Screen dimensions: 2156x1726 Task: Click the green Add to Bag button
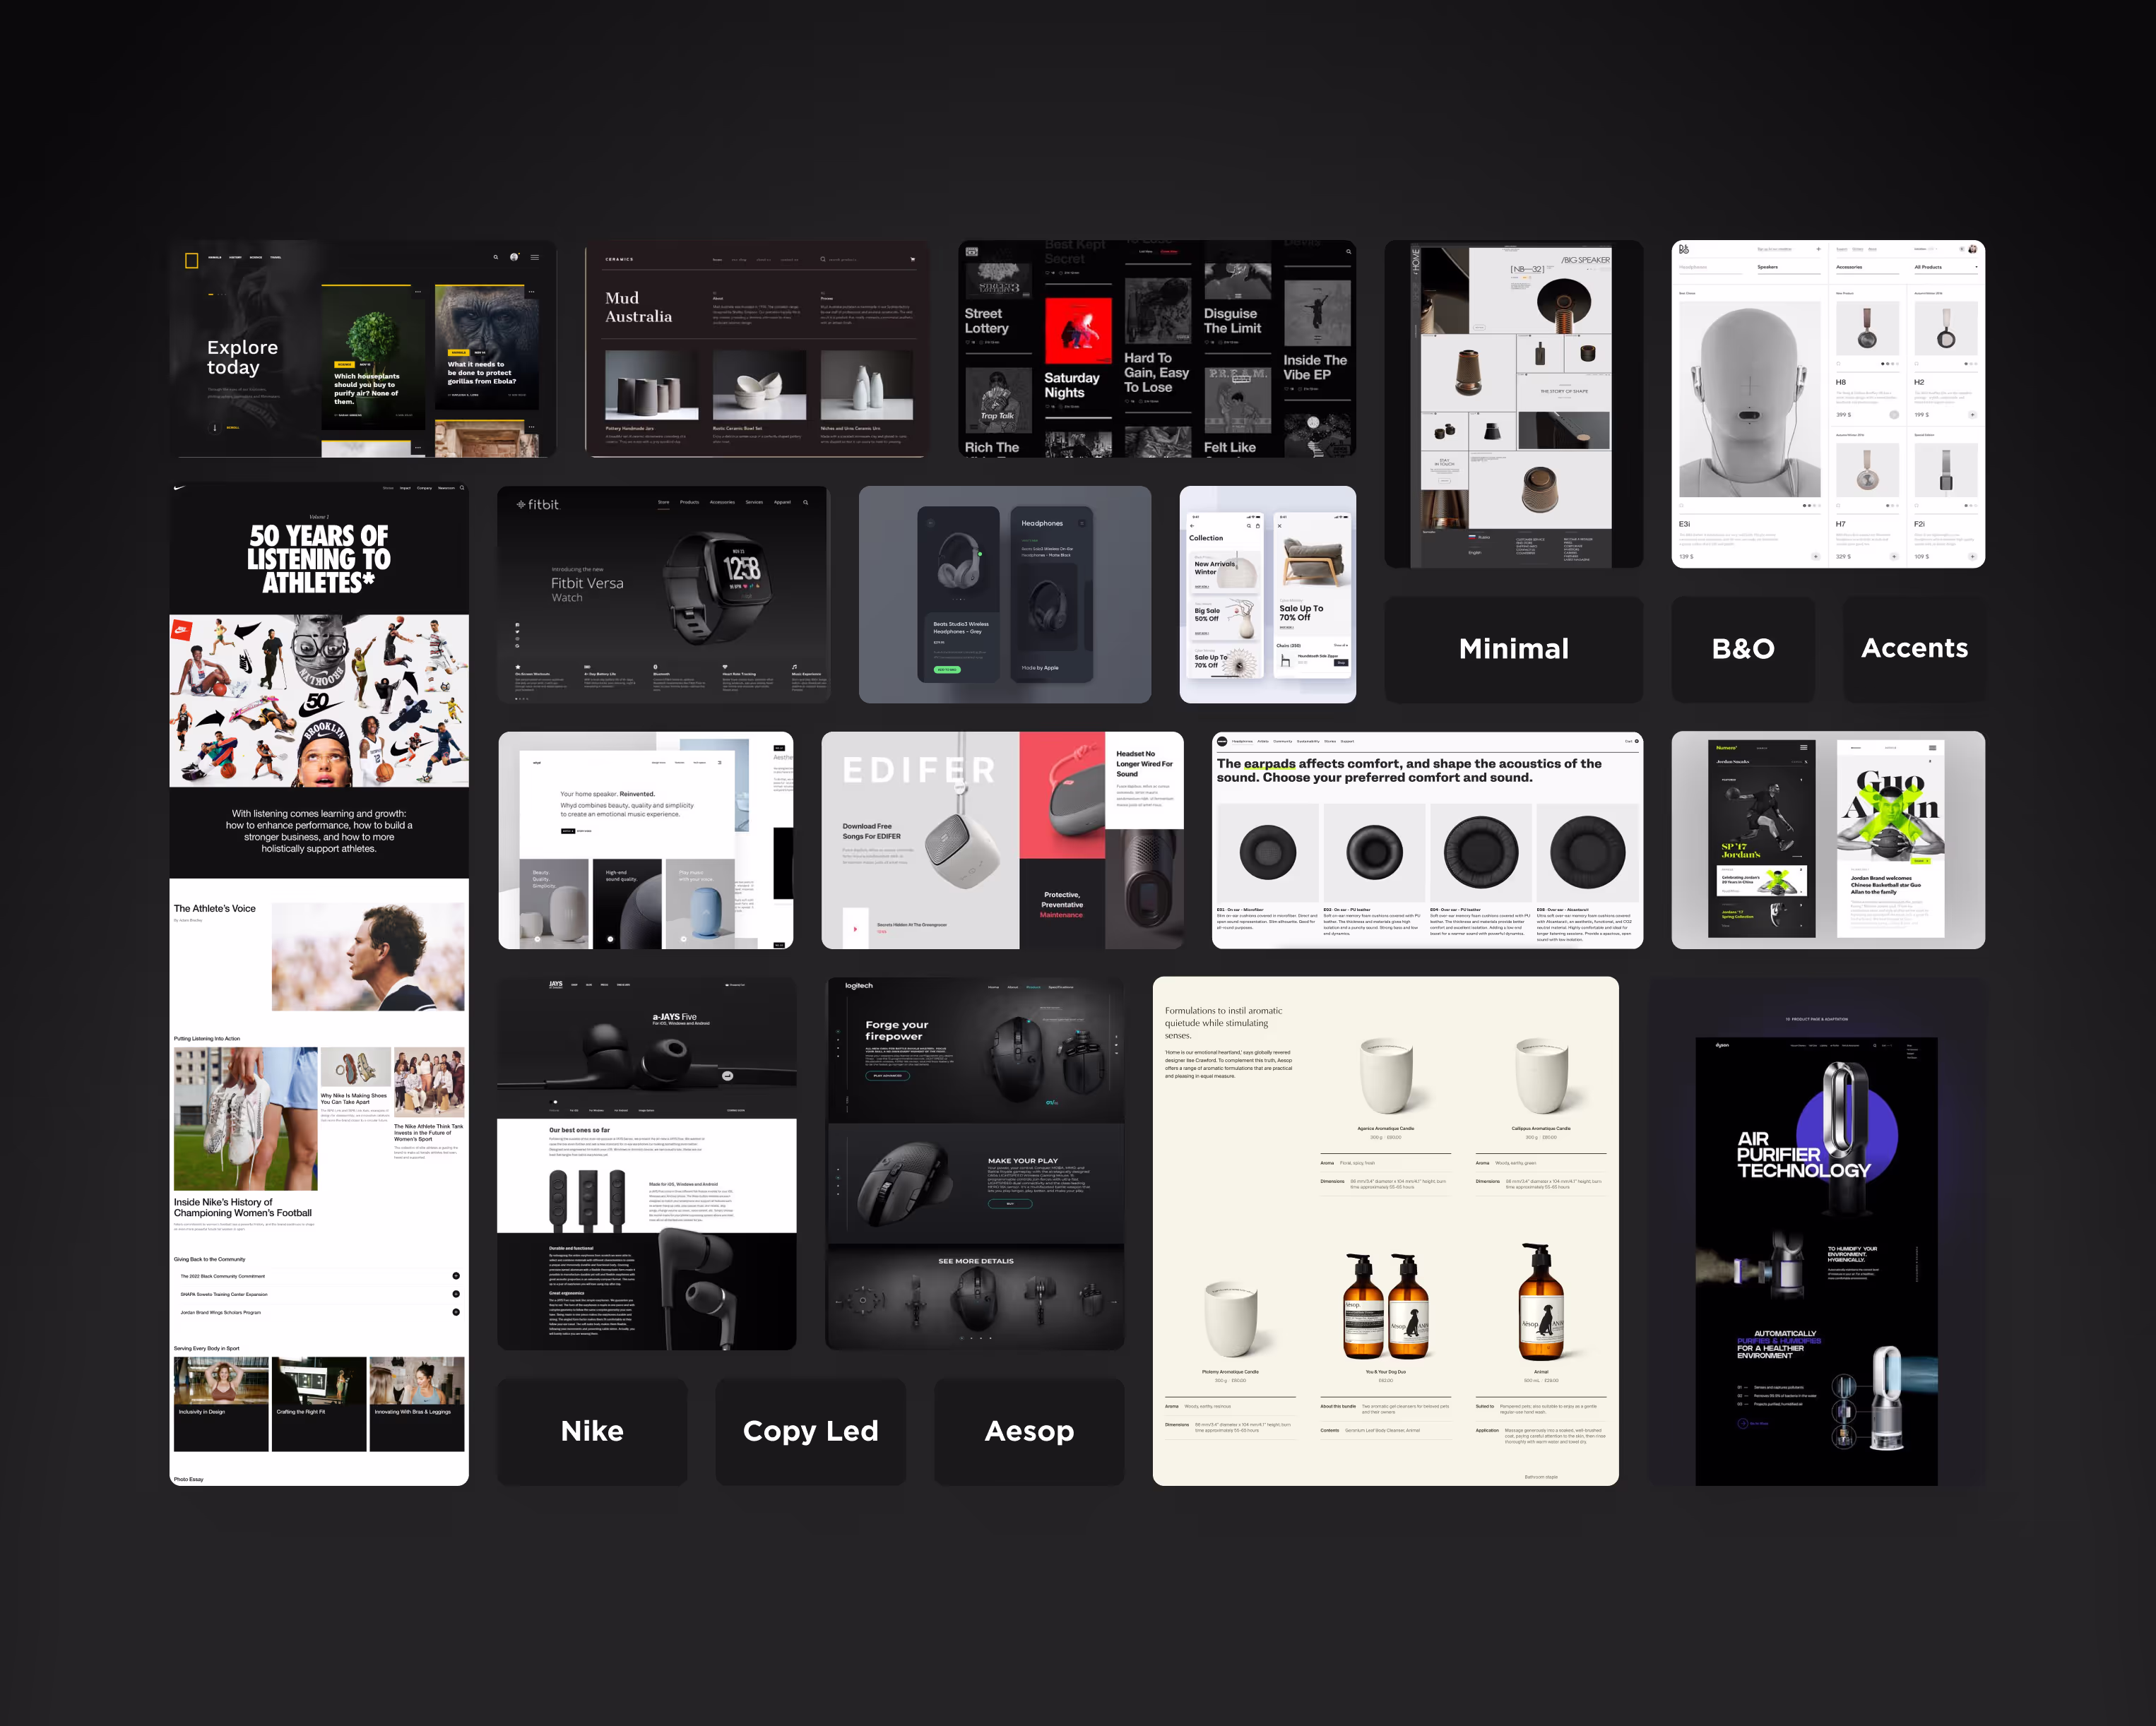(946, 669)
